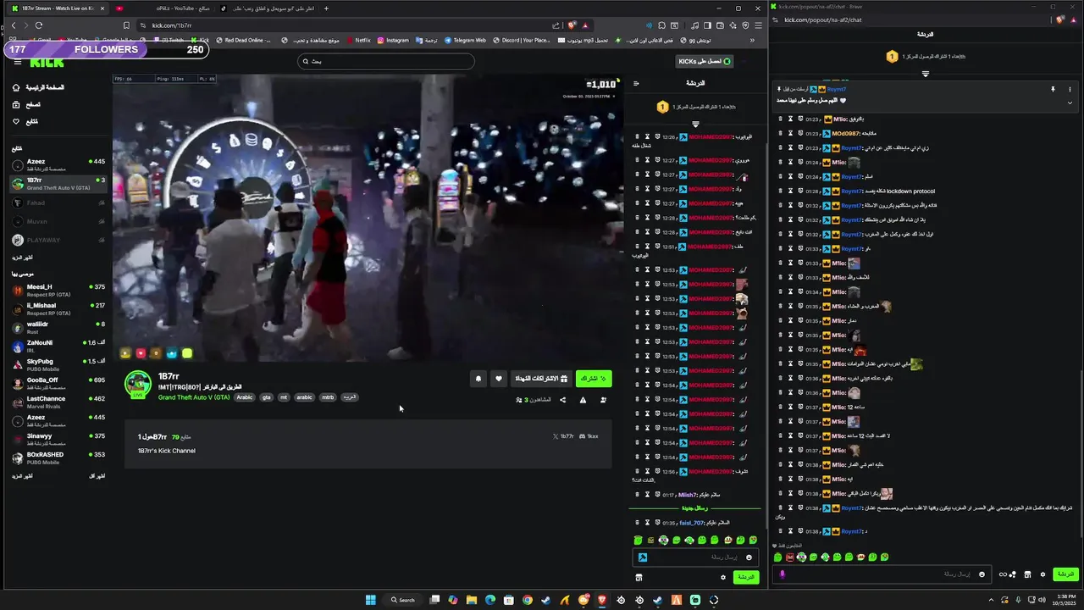Open Meesi_H recommended channel
Image resolution: width=1084 pixels, height=610 pixels.
pos(58,290)
